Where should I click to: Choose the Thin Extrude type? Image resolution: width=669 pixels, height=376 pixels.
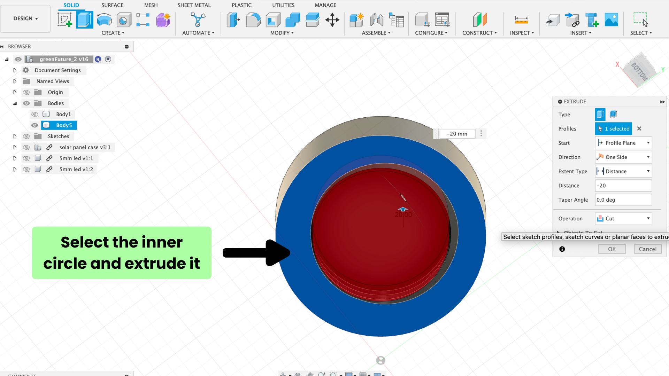(x=613, y=114)
